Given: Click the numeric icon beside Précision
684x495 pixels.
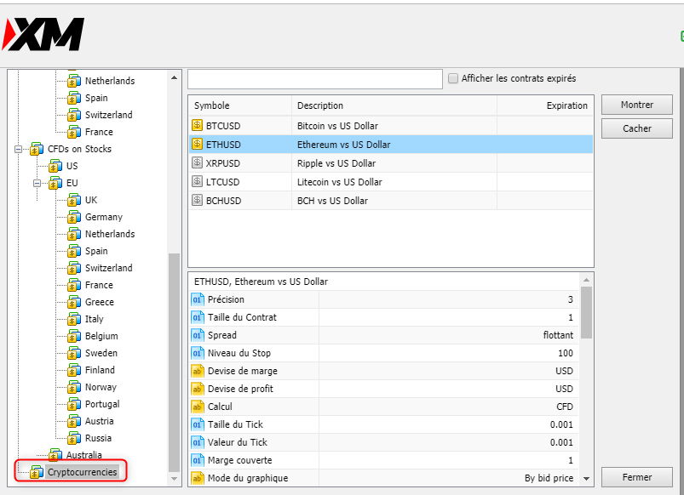Looking at the screenshot, I should [199, 299].
